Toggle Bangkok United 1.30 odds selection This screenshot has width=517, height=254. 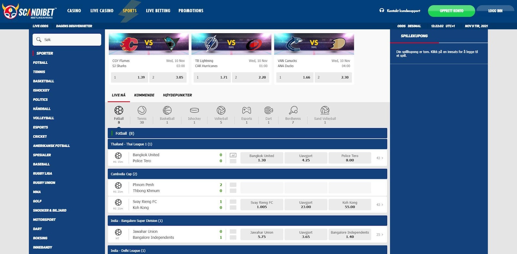click(262, 158)
